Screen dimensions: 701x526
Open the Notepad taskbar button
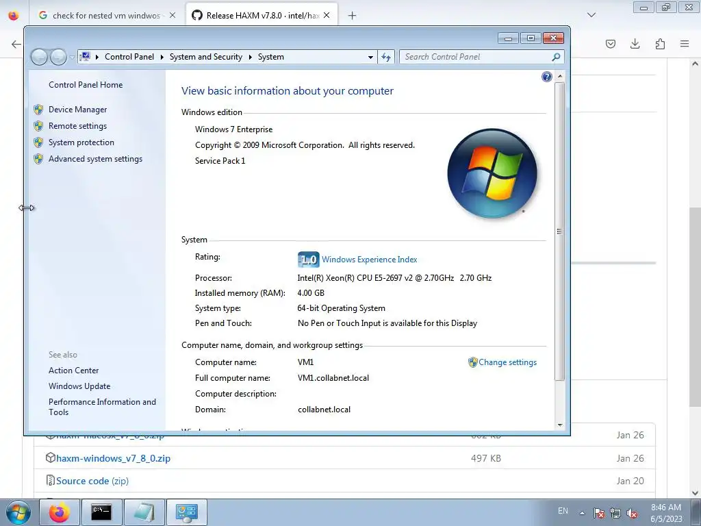(144, 512)
